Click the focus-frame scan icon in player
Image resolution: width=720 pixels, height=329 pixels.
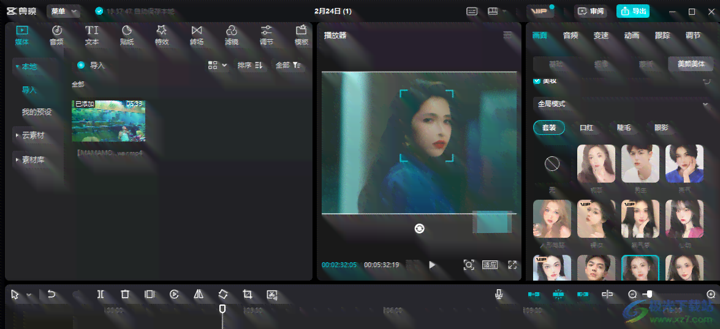click(468, 265)
